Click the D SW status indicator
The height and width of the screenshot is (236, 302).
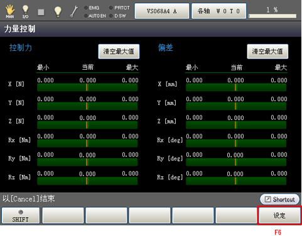[117, 16]
